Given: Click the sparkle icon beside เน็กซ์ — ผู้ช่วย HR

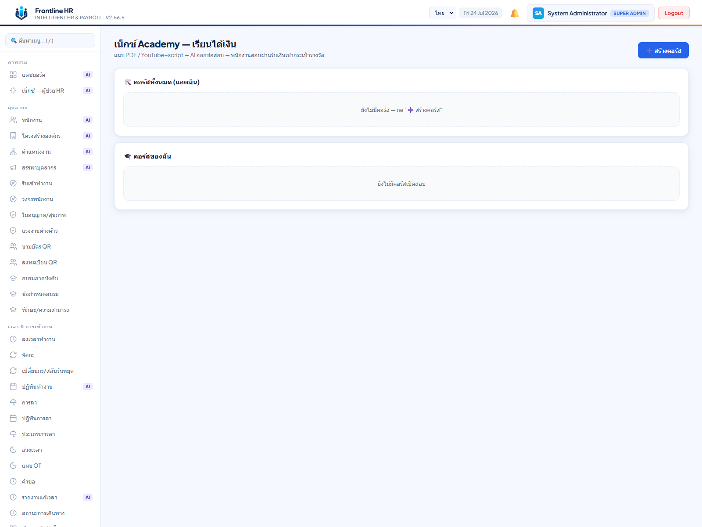Looking at the screenshot, I should click(x=13, y=90).
